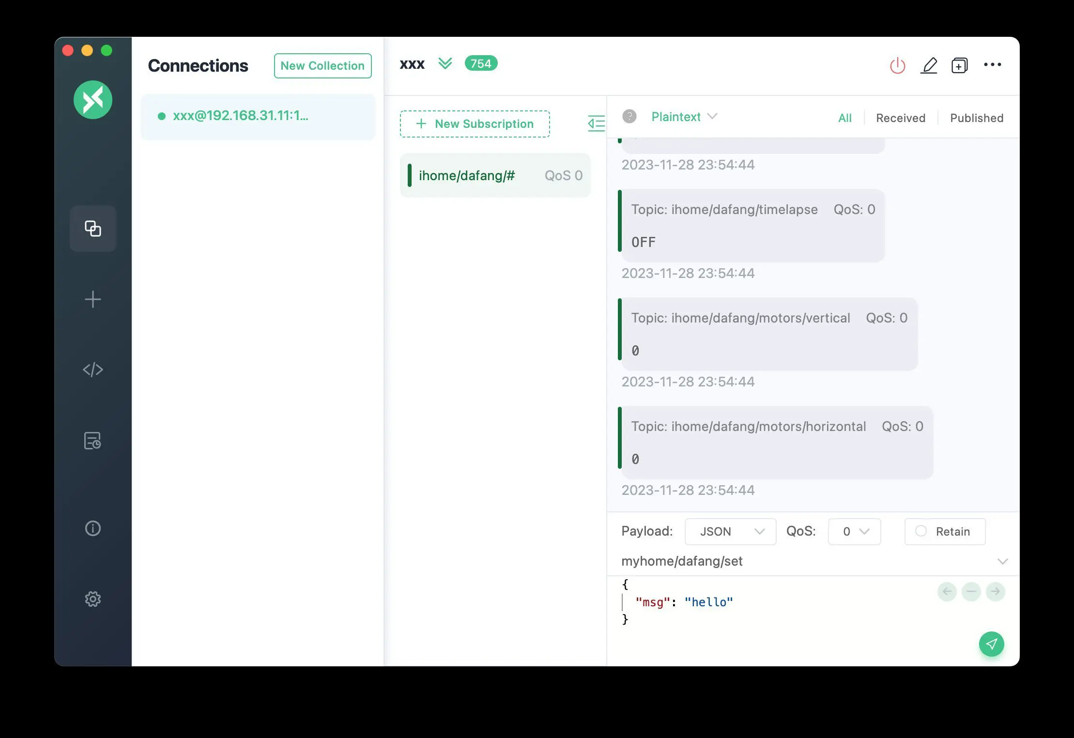The image size is (1074, 738).
Task: Click the green send message button
Action: click(x=991, y=644)
